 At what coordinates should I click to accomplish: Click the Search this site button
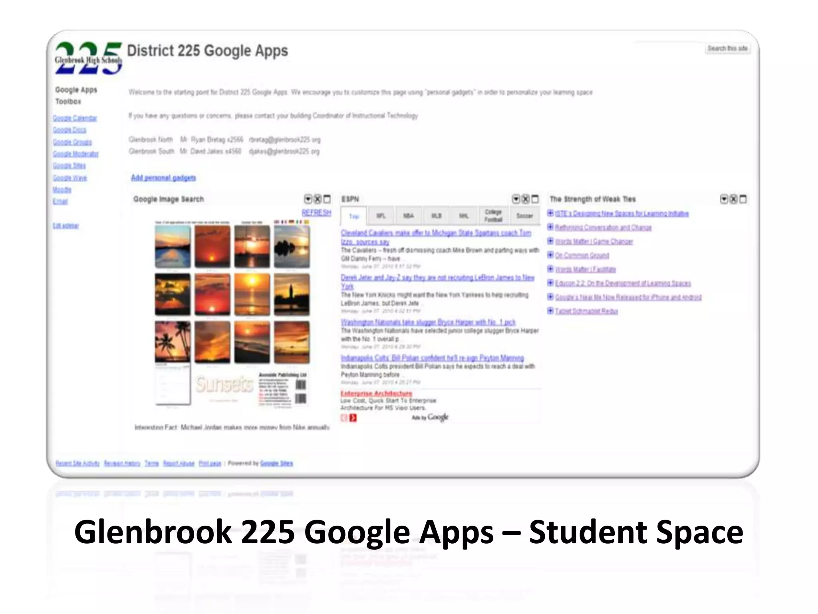click(x=727, y=48)
